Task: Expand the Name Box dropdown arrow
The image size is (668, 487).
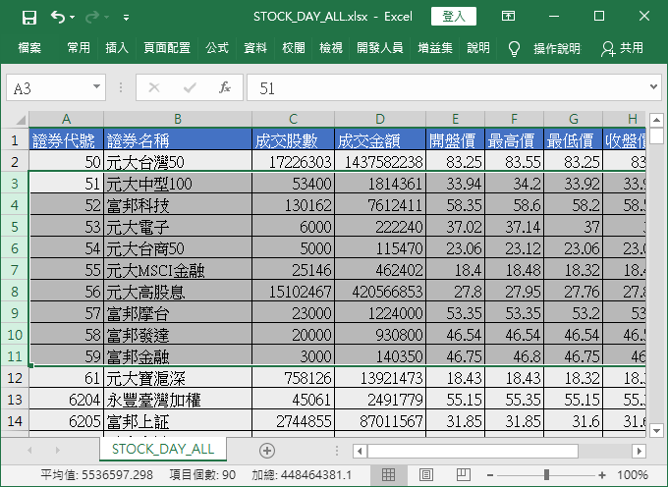Action: point(96,87)
